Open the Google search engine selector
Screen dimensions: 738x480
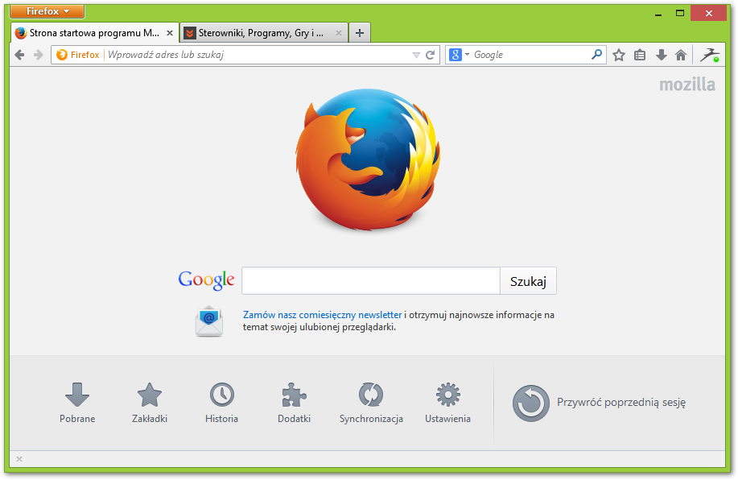459,55
